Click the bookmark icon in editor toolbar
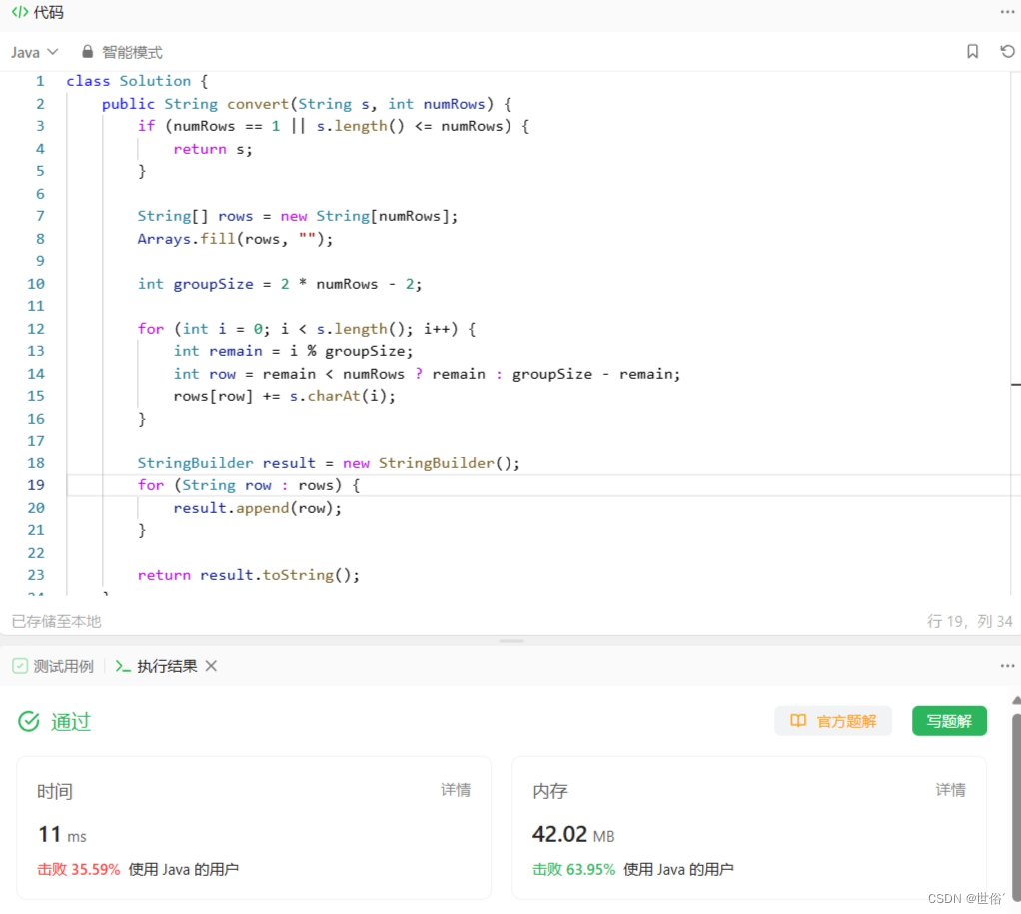 click(972, 51)
